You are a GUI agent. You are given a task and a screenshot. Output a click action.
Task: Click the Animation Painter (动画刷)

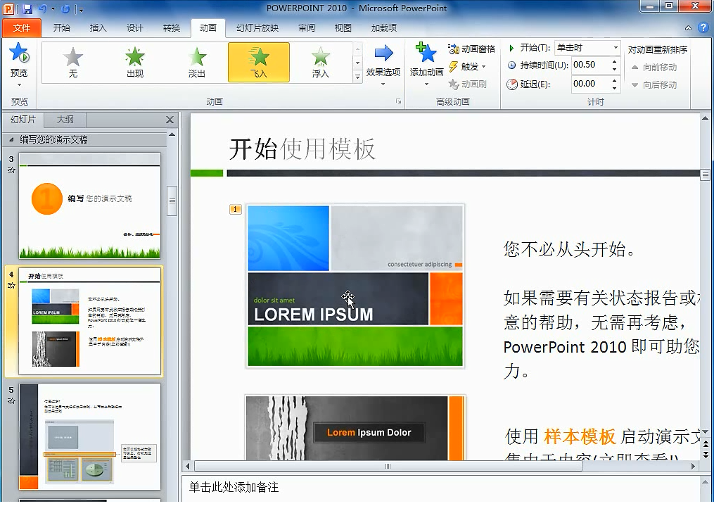coord(467,84)
